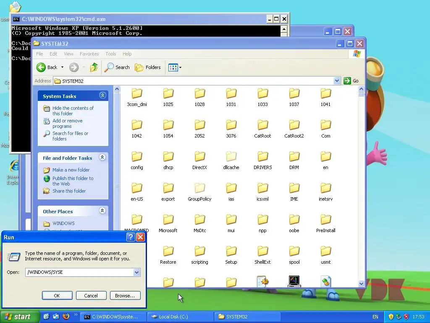Open the Favorites menu
Viewport: 430px width, 323px height.
tap(89, 54)
